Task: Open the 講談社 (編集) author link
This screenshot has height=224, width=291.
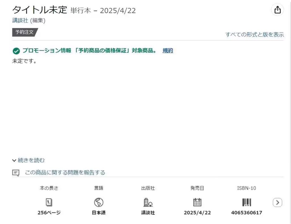Action: (20, 20)
